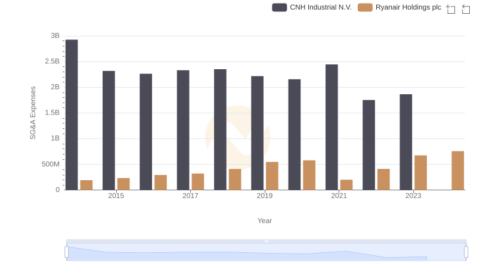Click the CNH Industrial dark legend swatch
Image resolution: width=477 pixels, height=275 pixels.
click(279, 7)
